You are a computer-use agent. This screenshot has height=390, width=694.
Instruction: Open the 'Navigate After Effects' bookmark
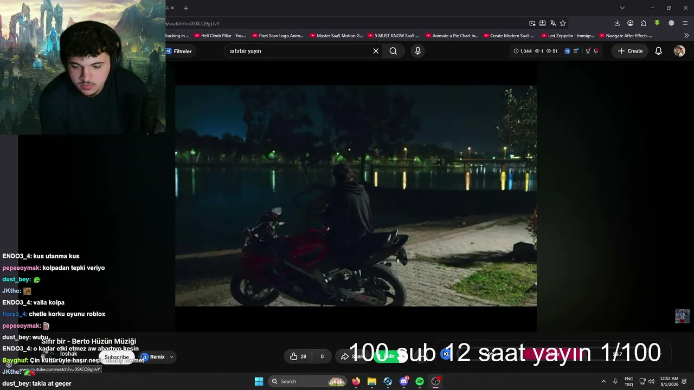tap(625, 36)
